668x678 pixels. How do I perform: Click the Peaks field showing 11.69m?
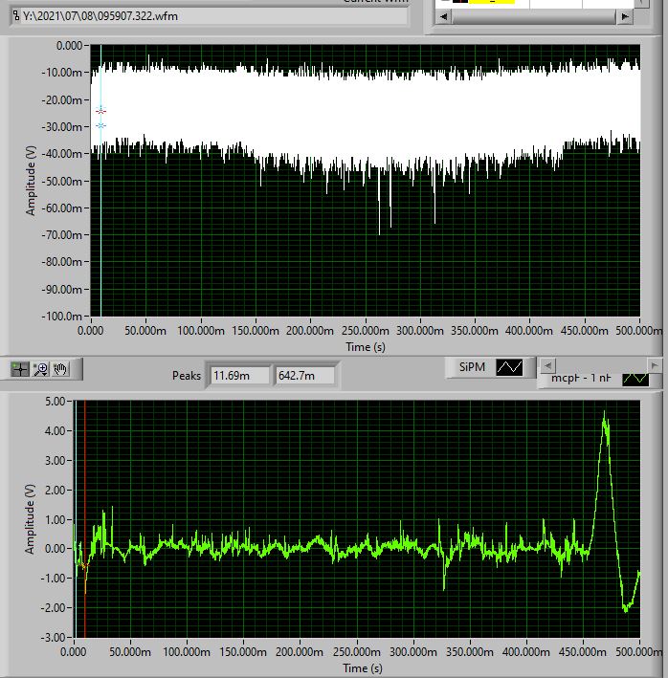coord(240,375)
